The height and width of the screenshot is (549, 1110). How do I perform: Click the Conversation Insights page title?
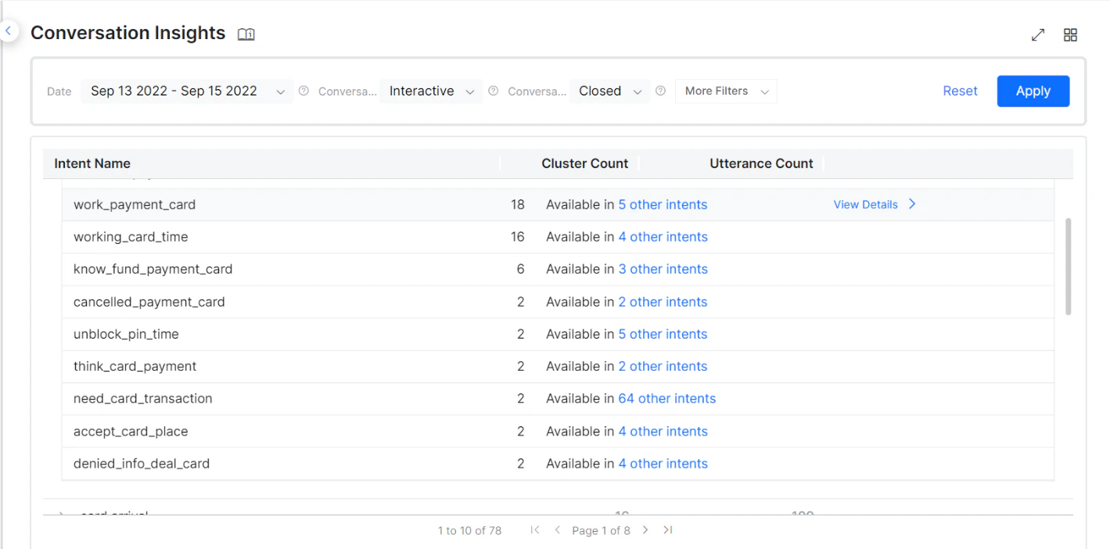pyautogui.click(x=128, y=33)
